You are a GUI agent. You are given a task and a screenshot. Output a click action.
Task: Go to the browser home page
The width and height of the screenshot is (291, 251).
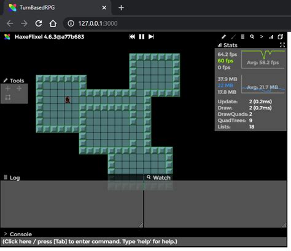[x=53, y=23]
